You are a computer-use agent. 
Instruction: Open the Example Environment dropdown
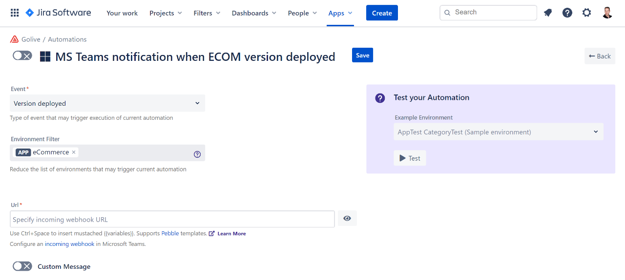498,132
